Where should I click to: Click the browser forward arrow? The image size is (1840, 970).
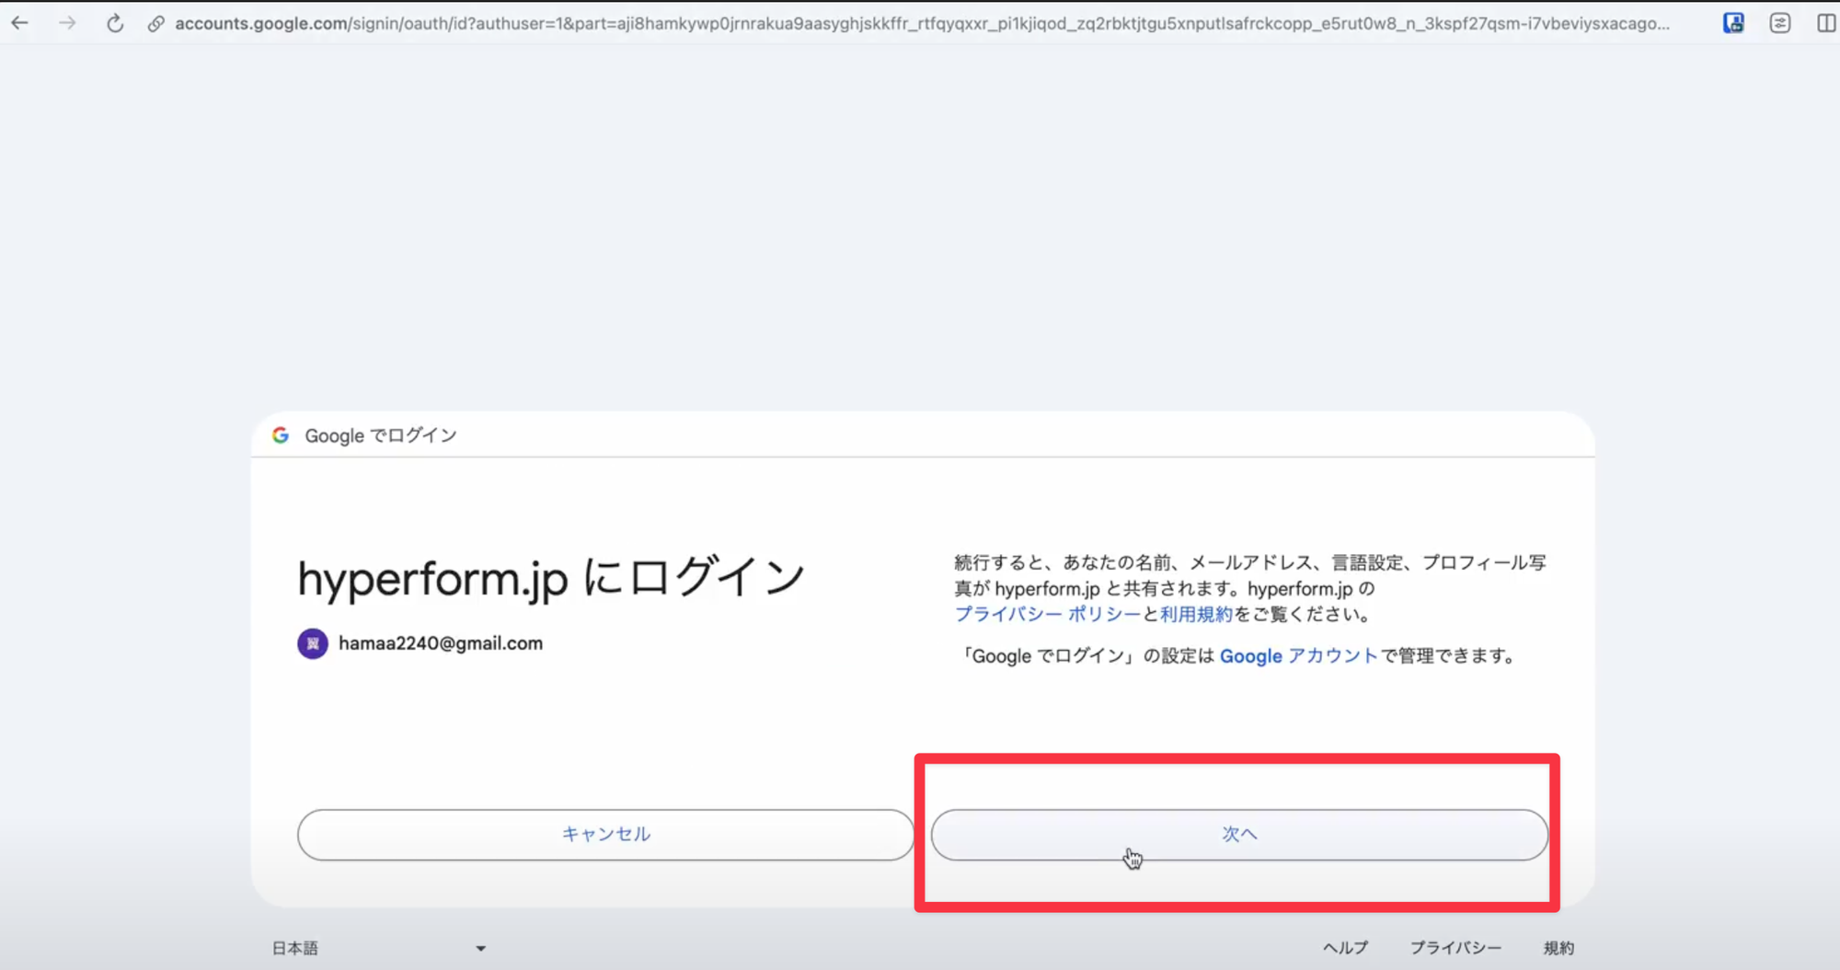click(67, 23)
